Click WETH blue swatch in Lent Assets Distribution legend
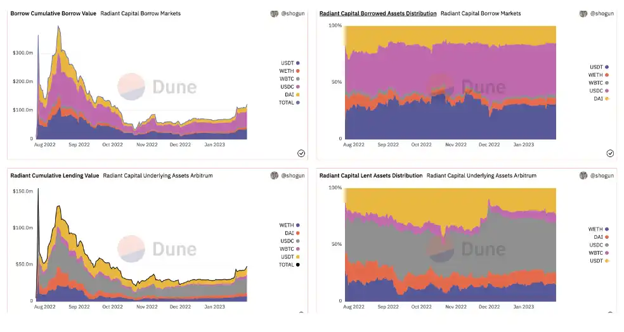This screenshot has width=624, height=332. click(x=607, y=229)
